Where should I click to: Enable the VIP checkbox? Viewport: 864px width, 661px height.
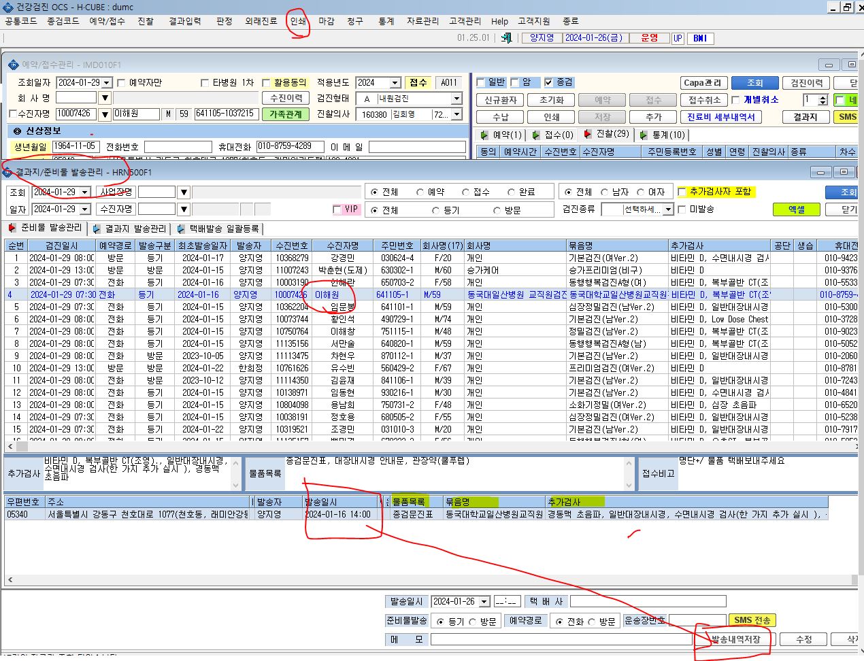(337, 209)
